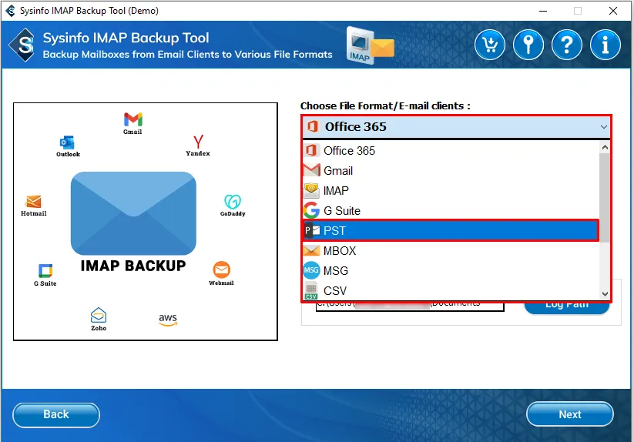
Task: Select Office 365 from dropdown list
Action: point(451,151)
